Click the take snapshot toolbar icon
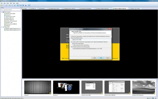 (10, 5)
